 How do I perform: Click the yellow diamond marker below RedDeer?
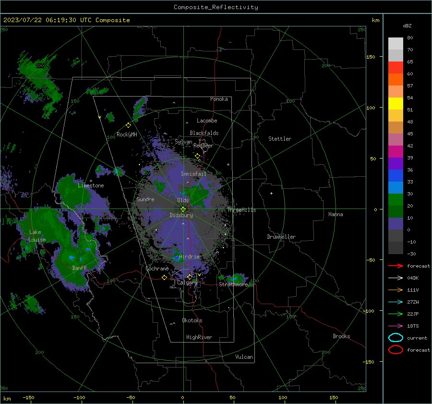(x=197, y=156)
